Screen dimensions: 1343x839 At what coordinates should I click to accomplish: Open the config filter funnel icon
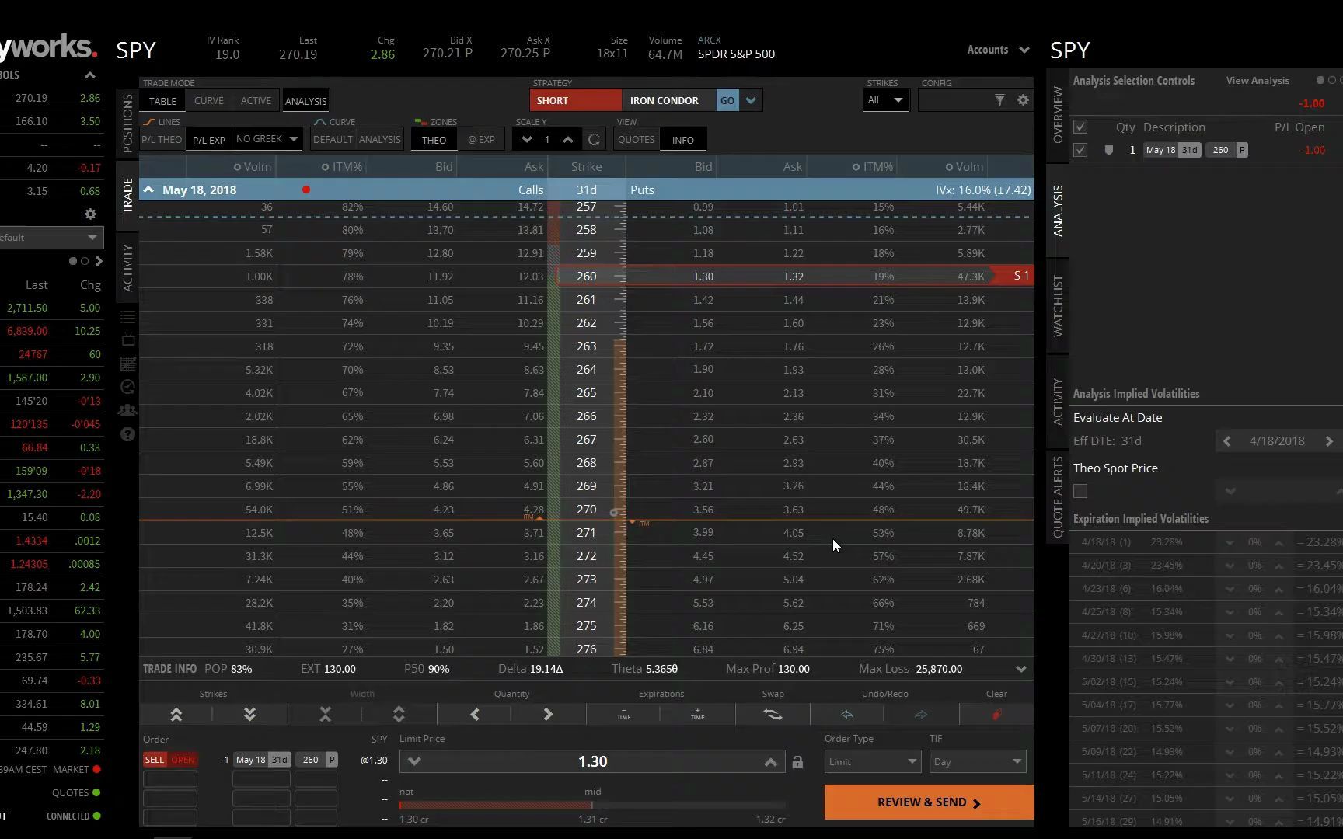tap(999, 100)
